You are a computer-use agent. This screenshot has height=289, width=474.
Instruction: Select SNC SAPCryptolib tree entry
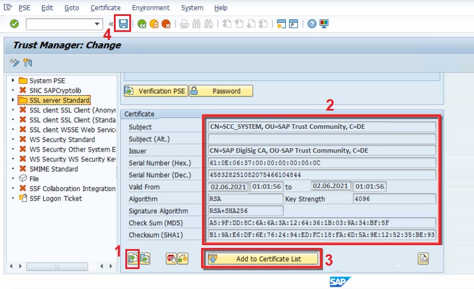55,91
